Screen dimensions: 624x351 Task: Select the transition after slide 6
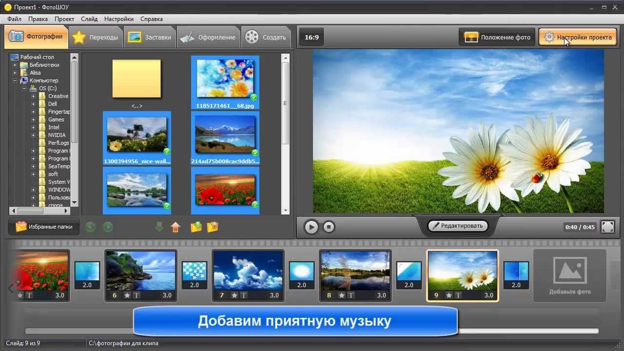(x=195, y=275)
